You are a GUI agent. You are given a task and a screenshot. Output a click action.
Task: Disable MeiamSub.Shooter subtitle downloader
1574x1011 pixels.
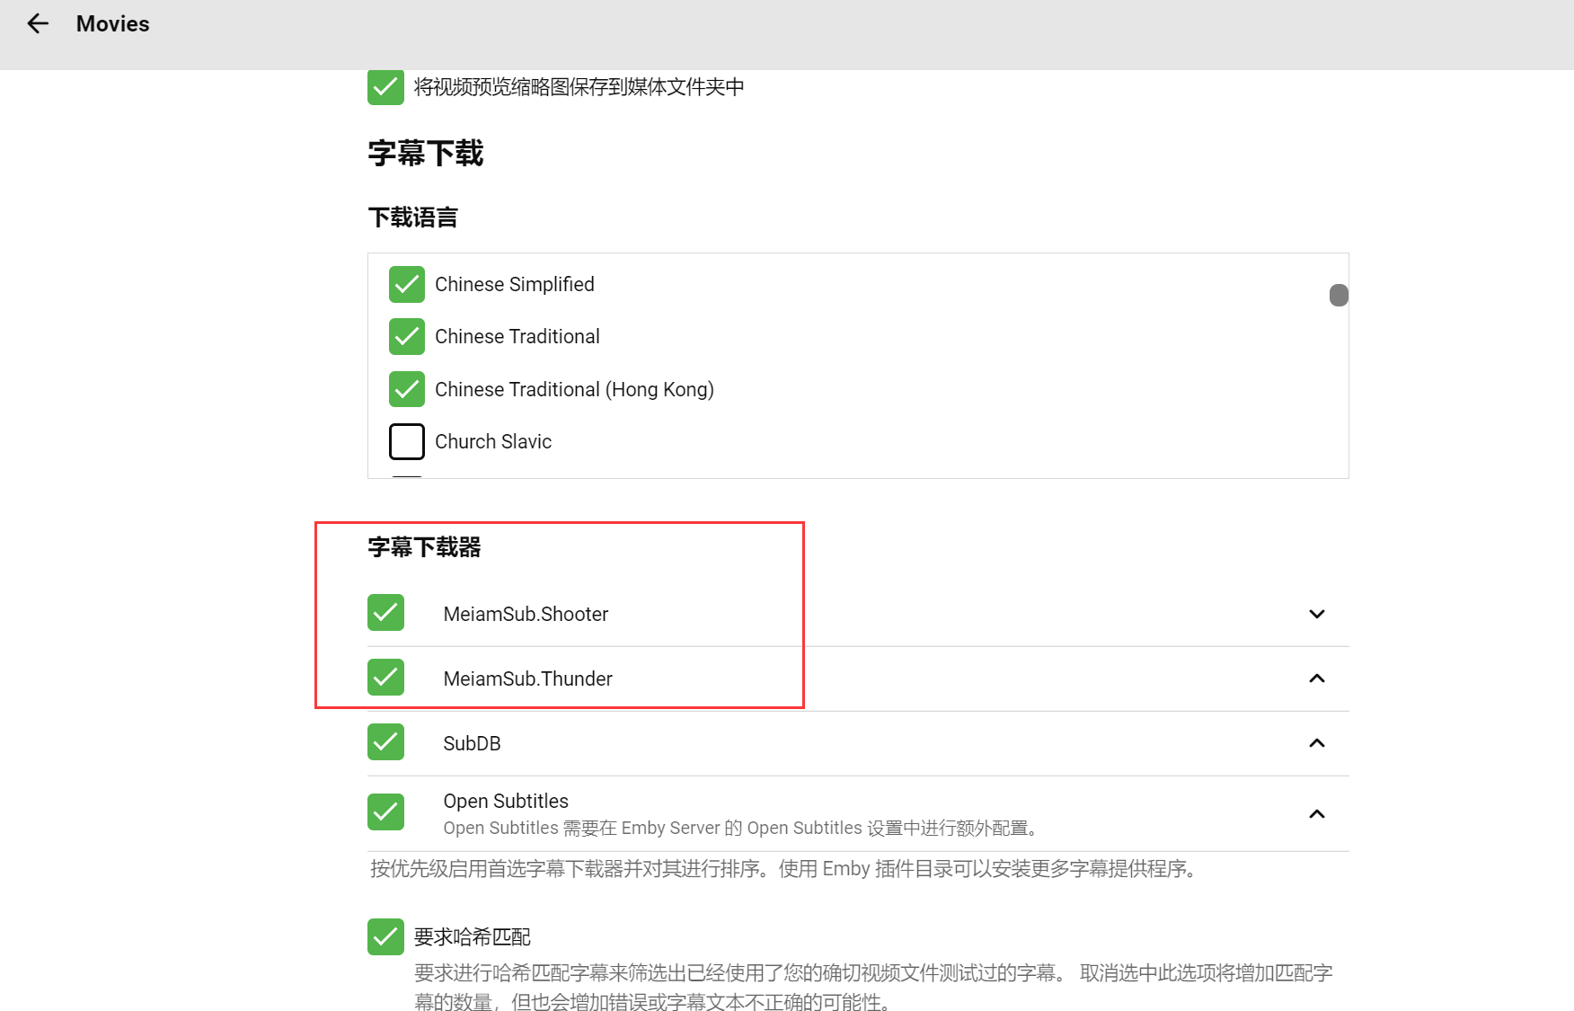[x=385, y=613]
